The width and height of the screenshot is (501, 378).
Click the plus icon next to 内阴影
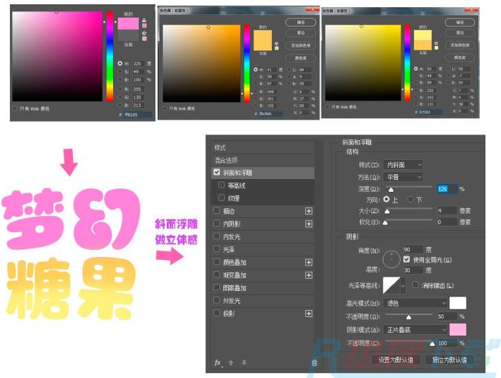coord(308,224)
